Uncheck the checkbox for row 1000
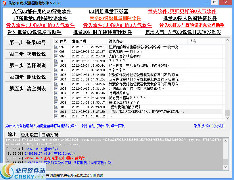This screenshot has width=234, height=180. tap(56, 61)
